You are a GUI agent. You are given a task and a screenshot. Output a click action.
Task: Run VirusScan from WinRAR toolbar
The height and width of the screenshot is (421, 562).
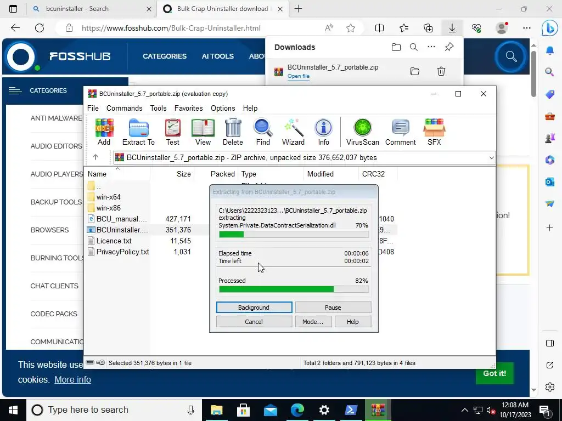click(362, 132)
